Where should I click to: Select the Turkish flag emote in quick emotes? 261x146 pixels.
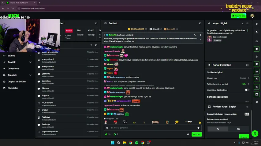pyautogui.click(x=115, y=122)
